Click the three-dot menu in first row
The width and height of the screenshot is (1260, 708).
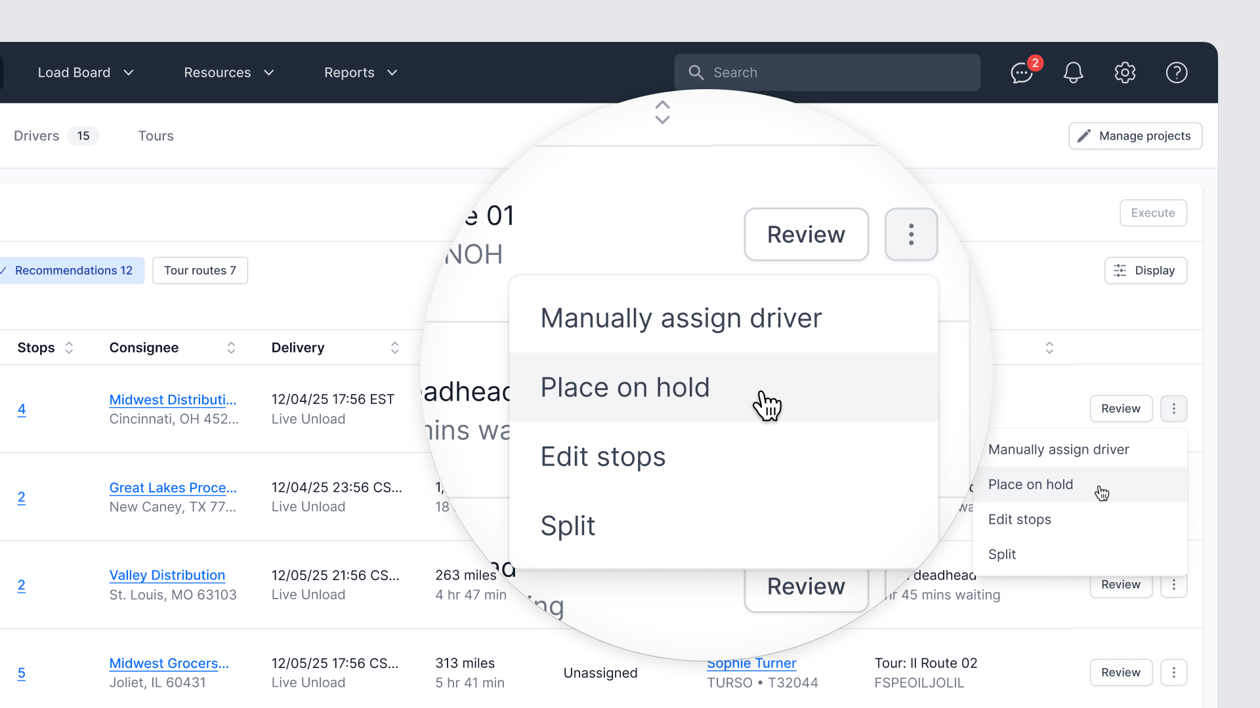[x=1173, y=408]
